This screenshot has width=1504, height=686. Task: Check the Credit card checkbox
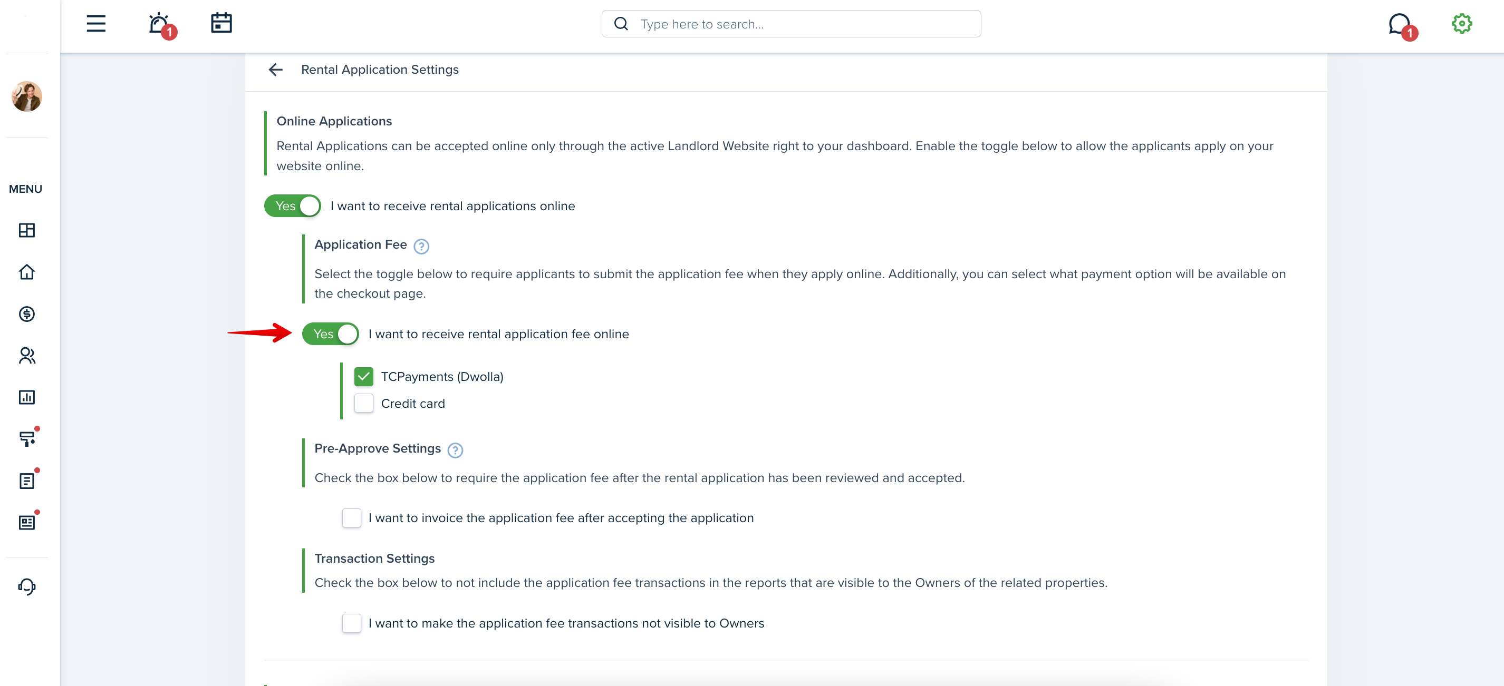click(364, 404)
